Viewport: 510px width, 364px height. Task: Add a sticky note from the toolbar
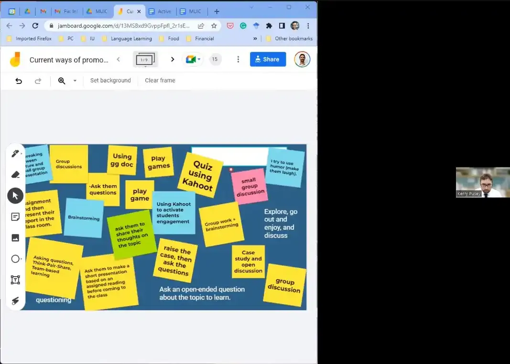pos(15,217)
